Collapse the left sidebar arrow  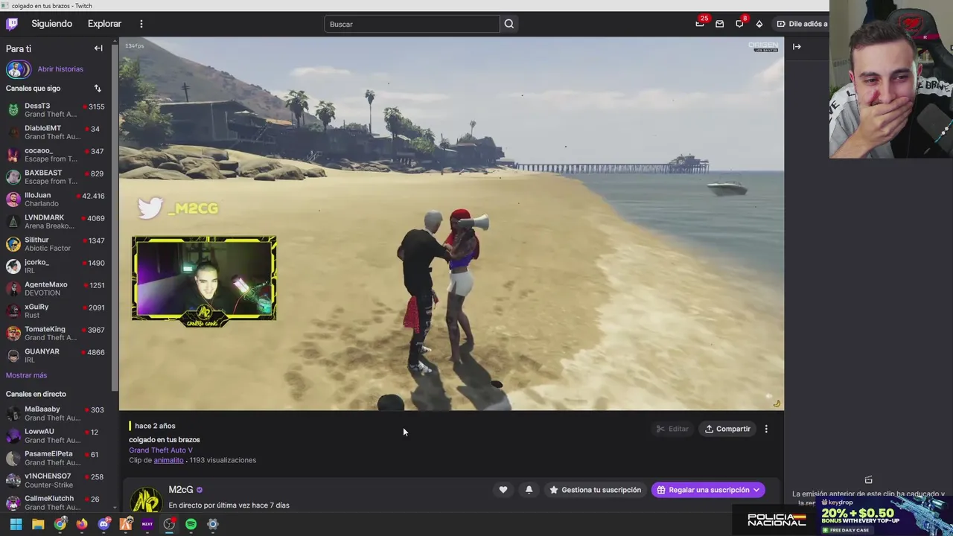(x=98, y=48)
